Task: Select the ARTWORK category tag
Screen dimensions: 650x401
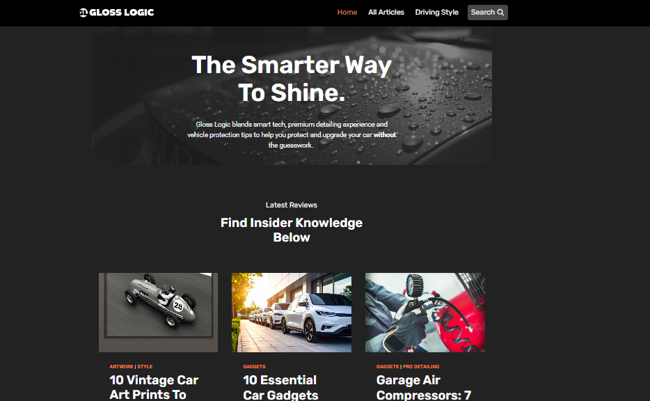Action: 122,367
